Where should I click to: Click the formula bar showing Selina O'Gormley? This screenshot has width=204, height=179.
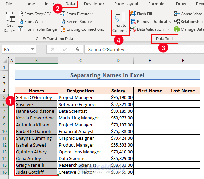pyautogui.click(x=144, y=49)
